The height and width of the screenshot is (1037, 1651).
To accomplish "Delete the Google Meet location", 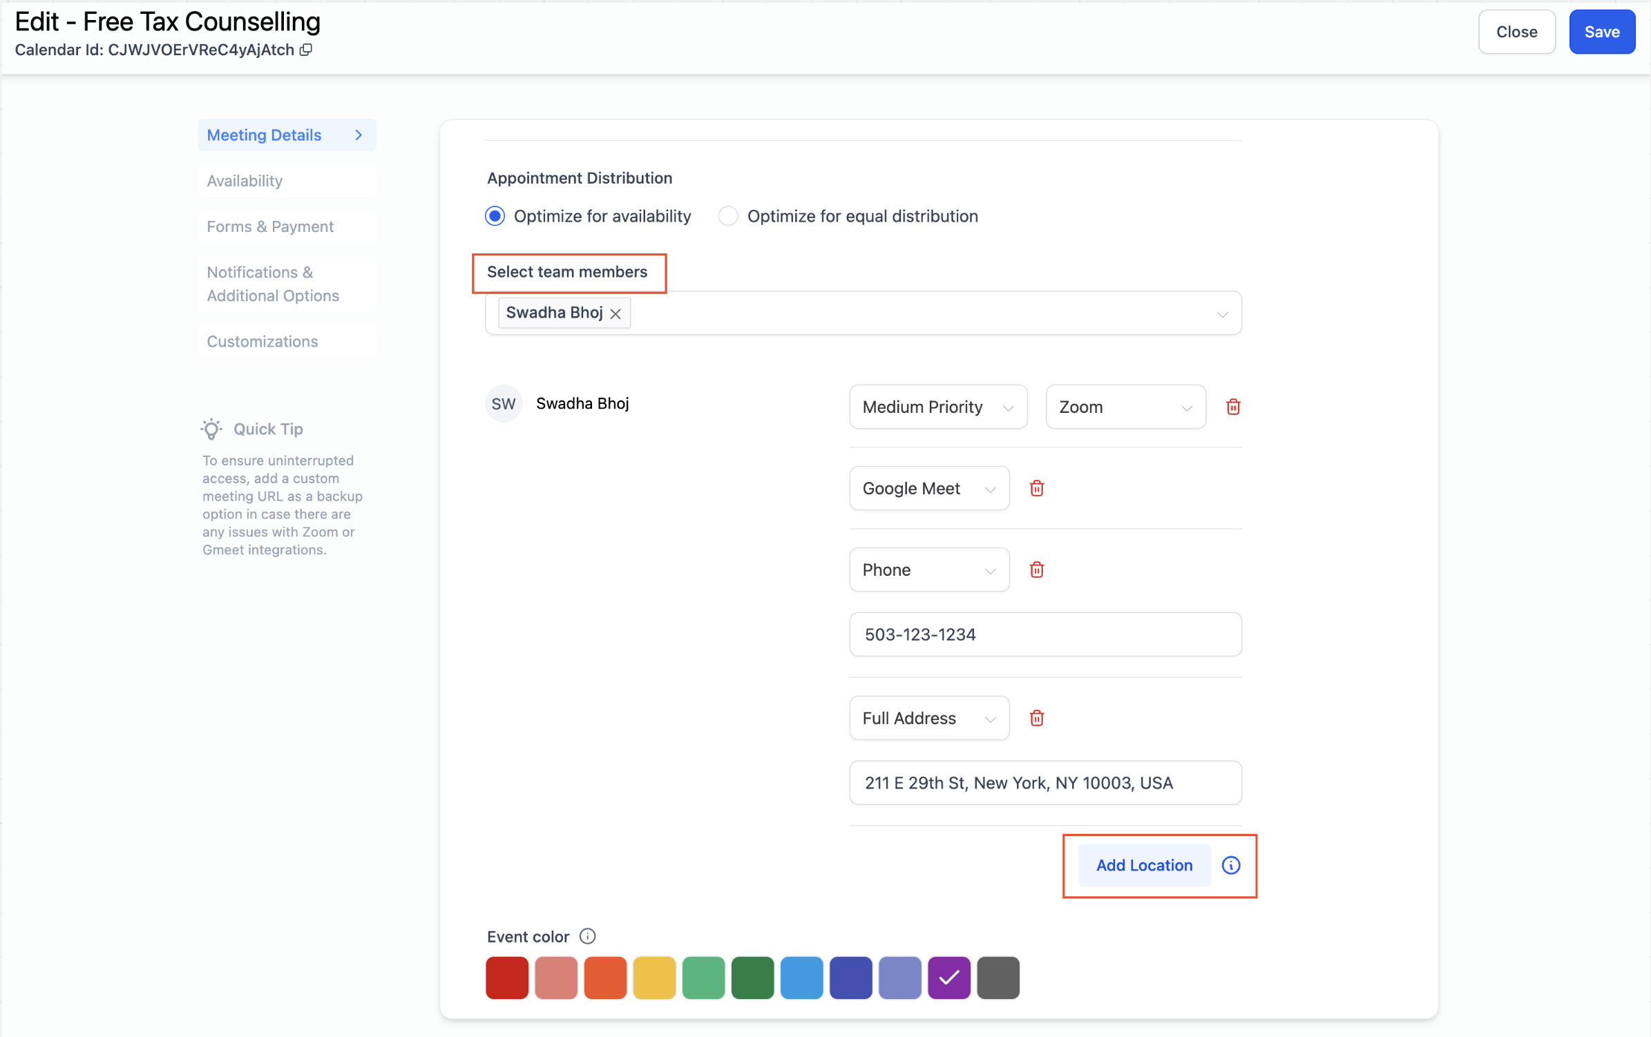I will [1036, 488].
